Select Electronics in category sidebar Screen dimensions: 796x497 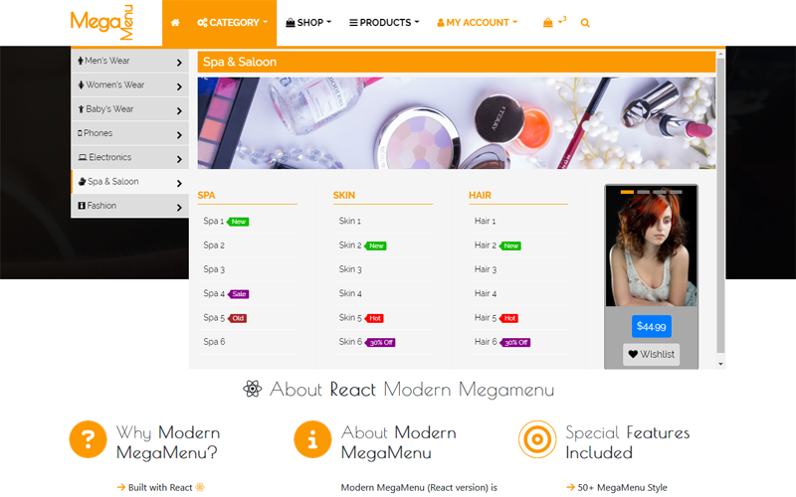[130, 157]
